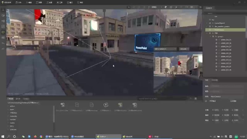Click the numeric field showing 10 in toolbar

tap(191, 7)
